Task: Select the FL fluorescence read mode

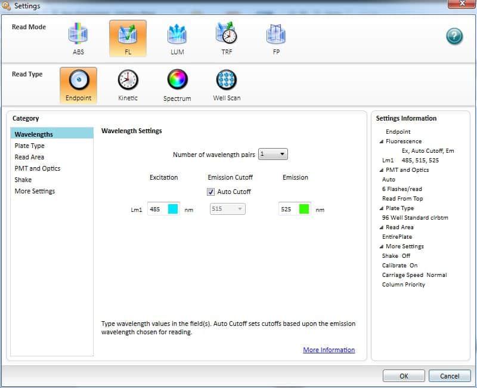Action: [x=128, y=39]
